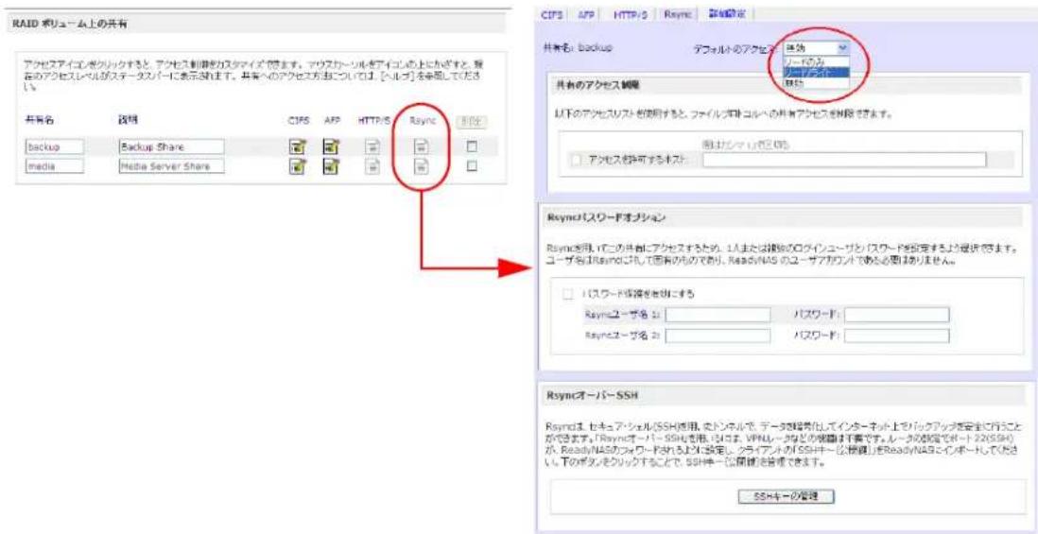This screenshot has height=534, width=1038.
Task: Click the Backup Share description field
Action: click(x=171, y=146)
